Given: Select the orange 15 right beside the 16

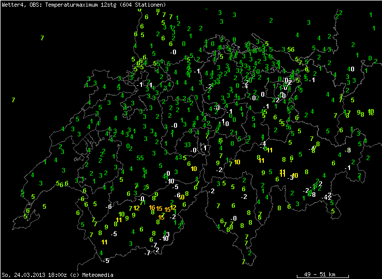Looking at the screenshot, I should (x=160, y=209).
